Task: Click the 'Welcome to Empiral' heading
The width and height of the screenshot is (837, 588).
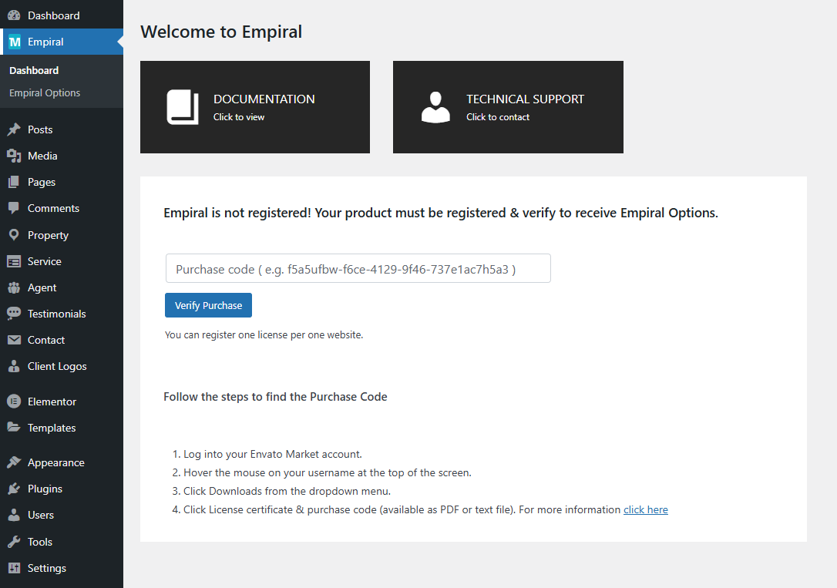Action: tap(221, 32)
